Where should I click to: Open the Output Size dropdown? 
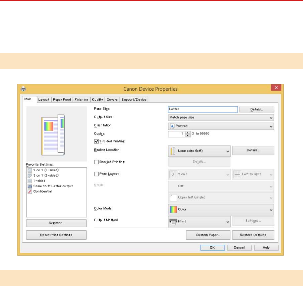pos(221,117)
